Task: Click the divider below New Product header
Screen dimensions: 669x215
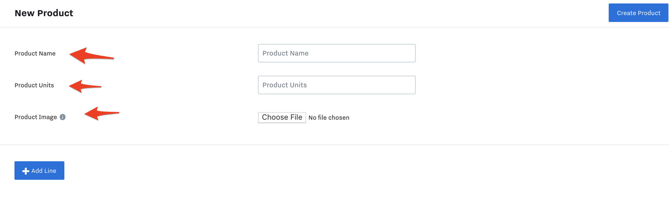Action: 334,27
